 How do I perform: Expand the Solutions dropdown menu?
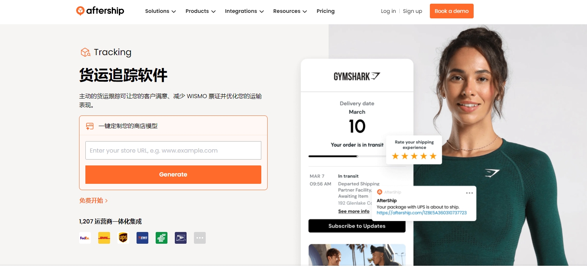point(160,11)
